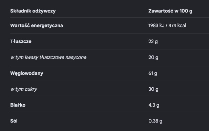Click the '22 g' fat value
The height and width of the screenshot is (131, 209).
tap(153, 42)
